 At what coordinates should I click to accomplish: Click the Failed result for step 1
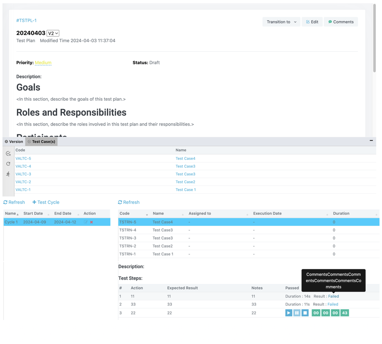pos(334,296)
